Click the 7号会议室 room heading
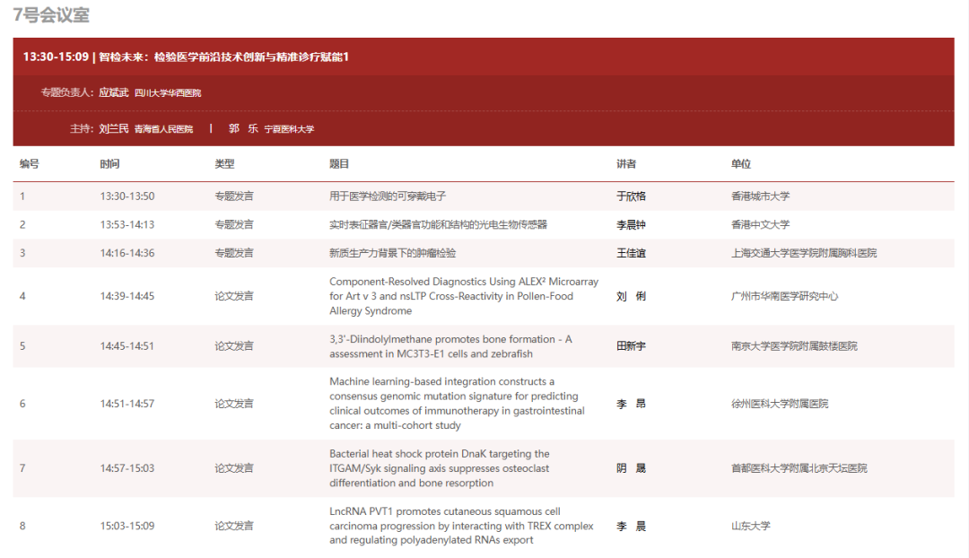The image size is (969, 558). pyautogui.click(x=51, y=14)
